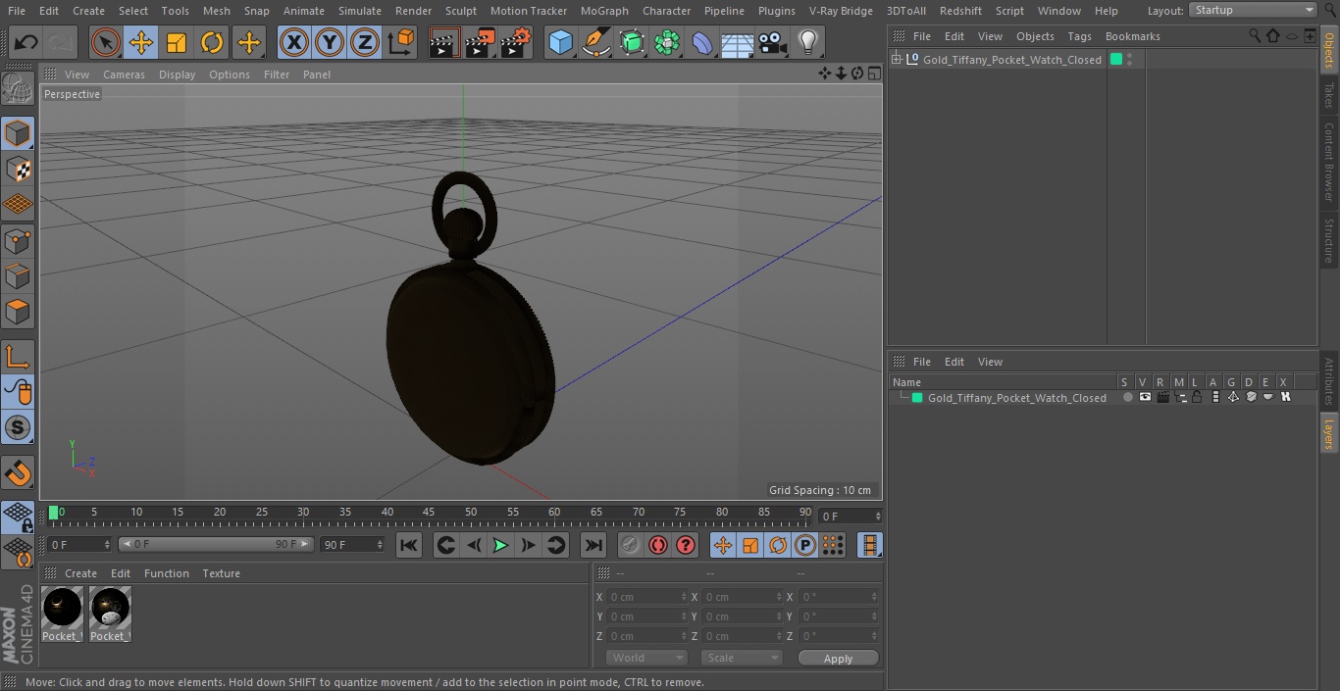Click the Subdivision Surface generator icon
Image resolution: width=1340 pixels, height=691 pixels.
[632, 43]
